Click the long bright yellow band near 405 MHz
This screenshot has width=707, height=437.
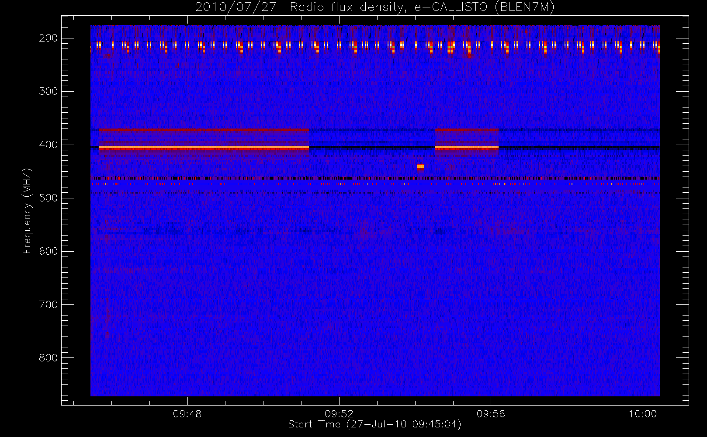pos(204,148)
